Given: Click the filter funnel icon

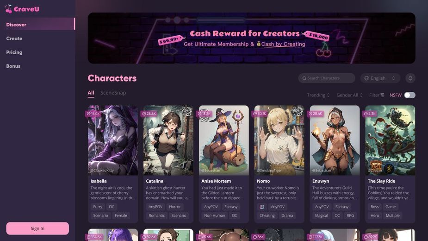Looking at the screenshot, I should coord(382,95).
